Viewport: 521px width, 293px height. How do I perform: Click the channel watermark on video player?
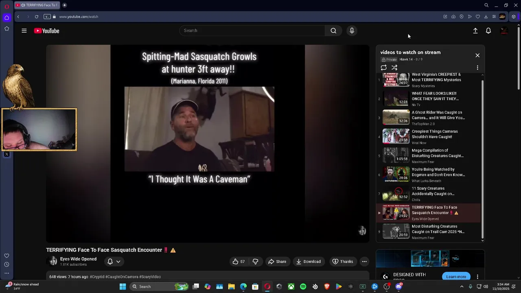pyautogui.click(x=362, y=231)
